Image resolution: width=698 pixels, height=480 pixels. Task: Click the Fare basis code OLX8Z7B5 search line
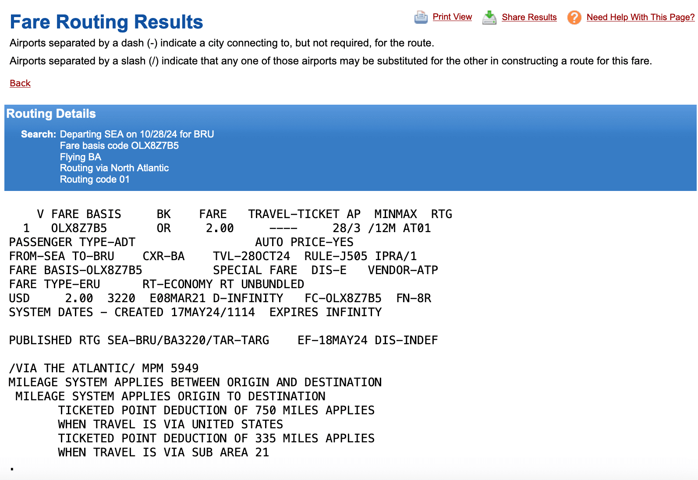tap(119, 145)
